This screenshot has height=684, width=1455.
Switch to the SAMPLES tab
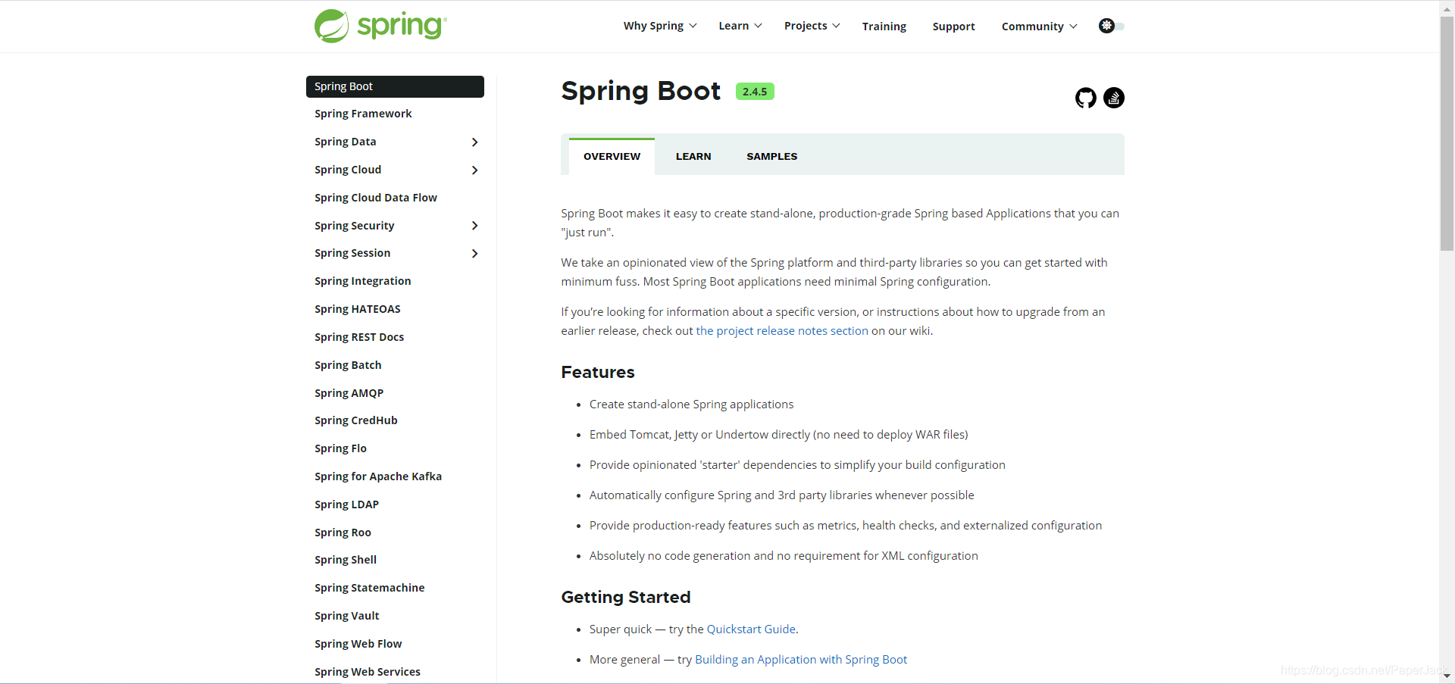click(x=772, y=157)
